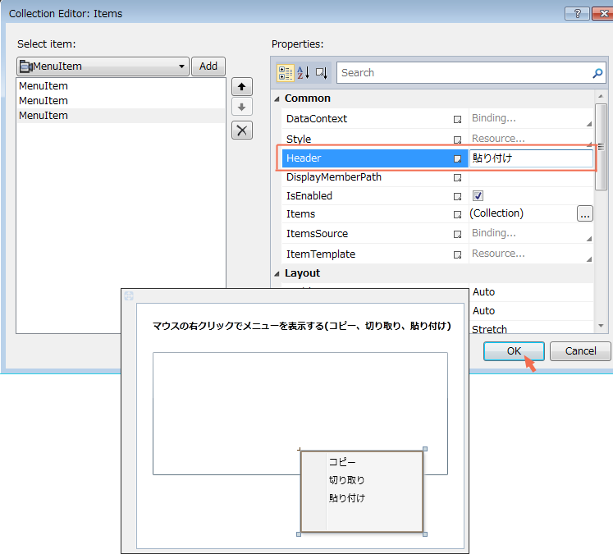This screenshot has width=613, height=554.
Task: Select the third highlighted MenuItem
Action: pos(121,116)
